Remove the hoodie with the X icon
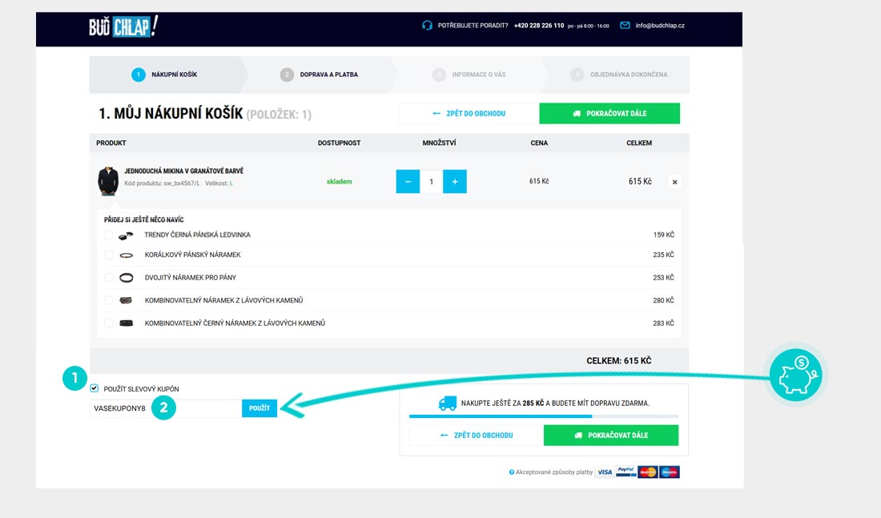The width and height of the screenshot is (881, 518). coord(674,182)
